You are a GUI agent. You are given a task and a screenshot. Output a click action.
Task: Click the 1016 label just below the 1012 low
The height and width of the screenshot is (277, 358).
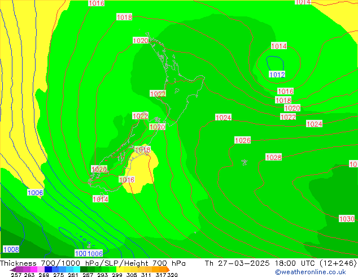coord(285,91)
